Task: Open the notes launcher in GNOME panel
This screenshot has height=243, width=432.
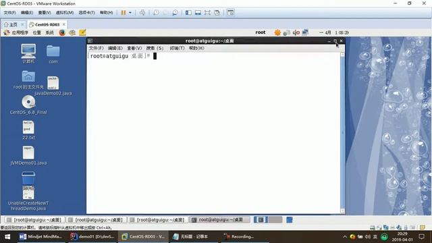Action: tap(82, 32)
